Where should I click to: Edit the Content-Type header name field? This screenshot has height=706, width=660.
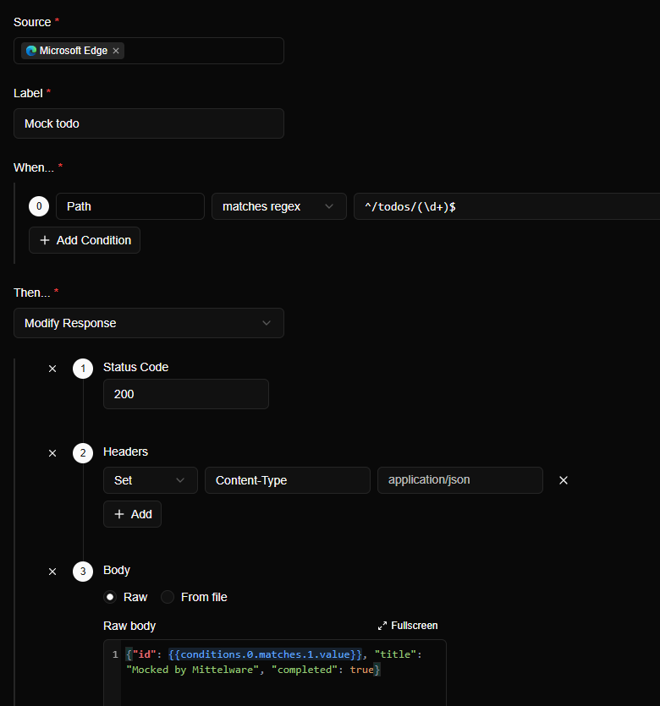coord(288,480)
